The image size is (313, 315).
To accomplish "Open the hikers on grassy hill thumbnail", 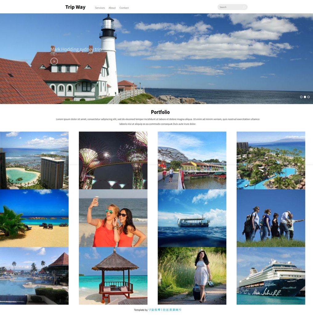I will pos(271,218).
